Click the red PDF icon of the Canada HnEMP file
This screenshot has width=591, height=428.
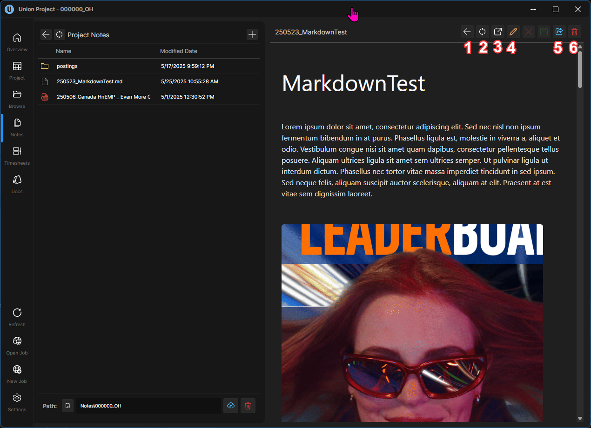click(45, 97)
